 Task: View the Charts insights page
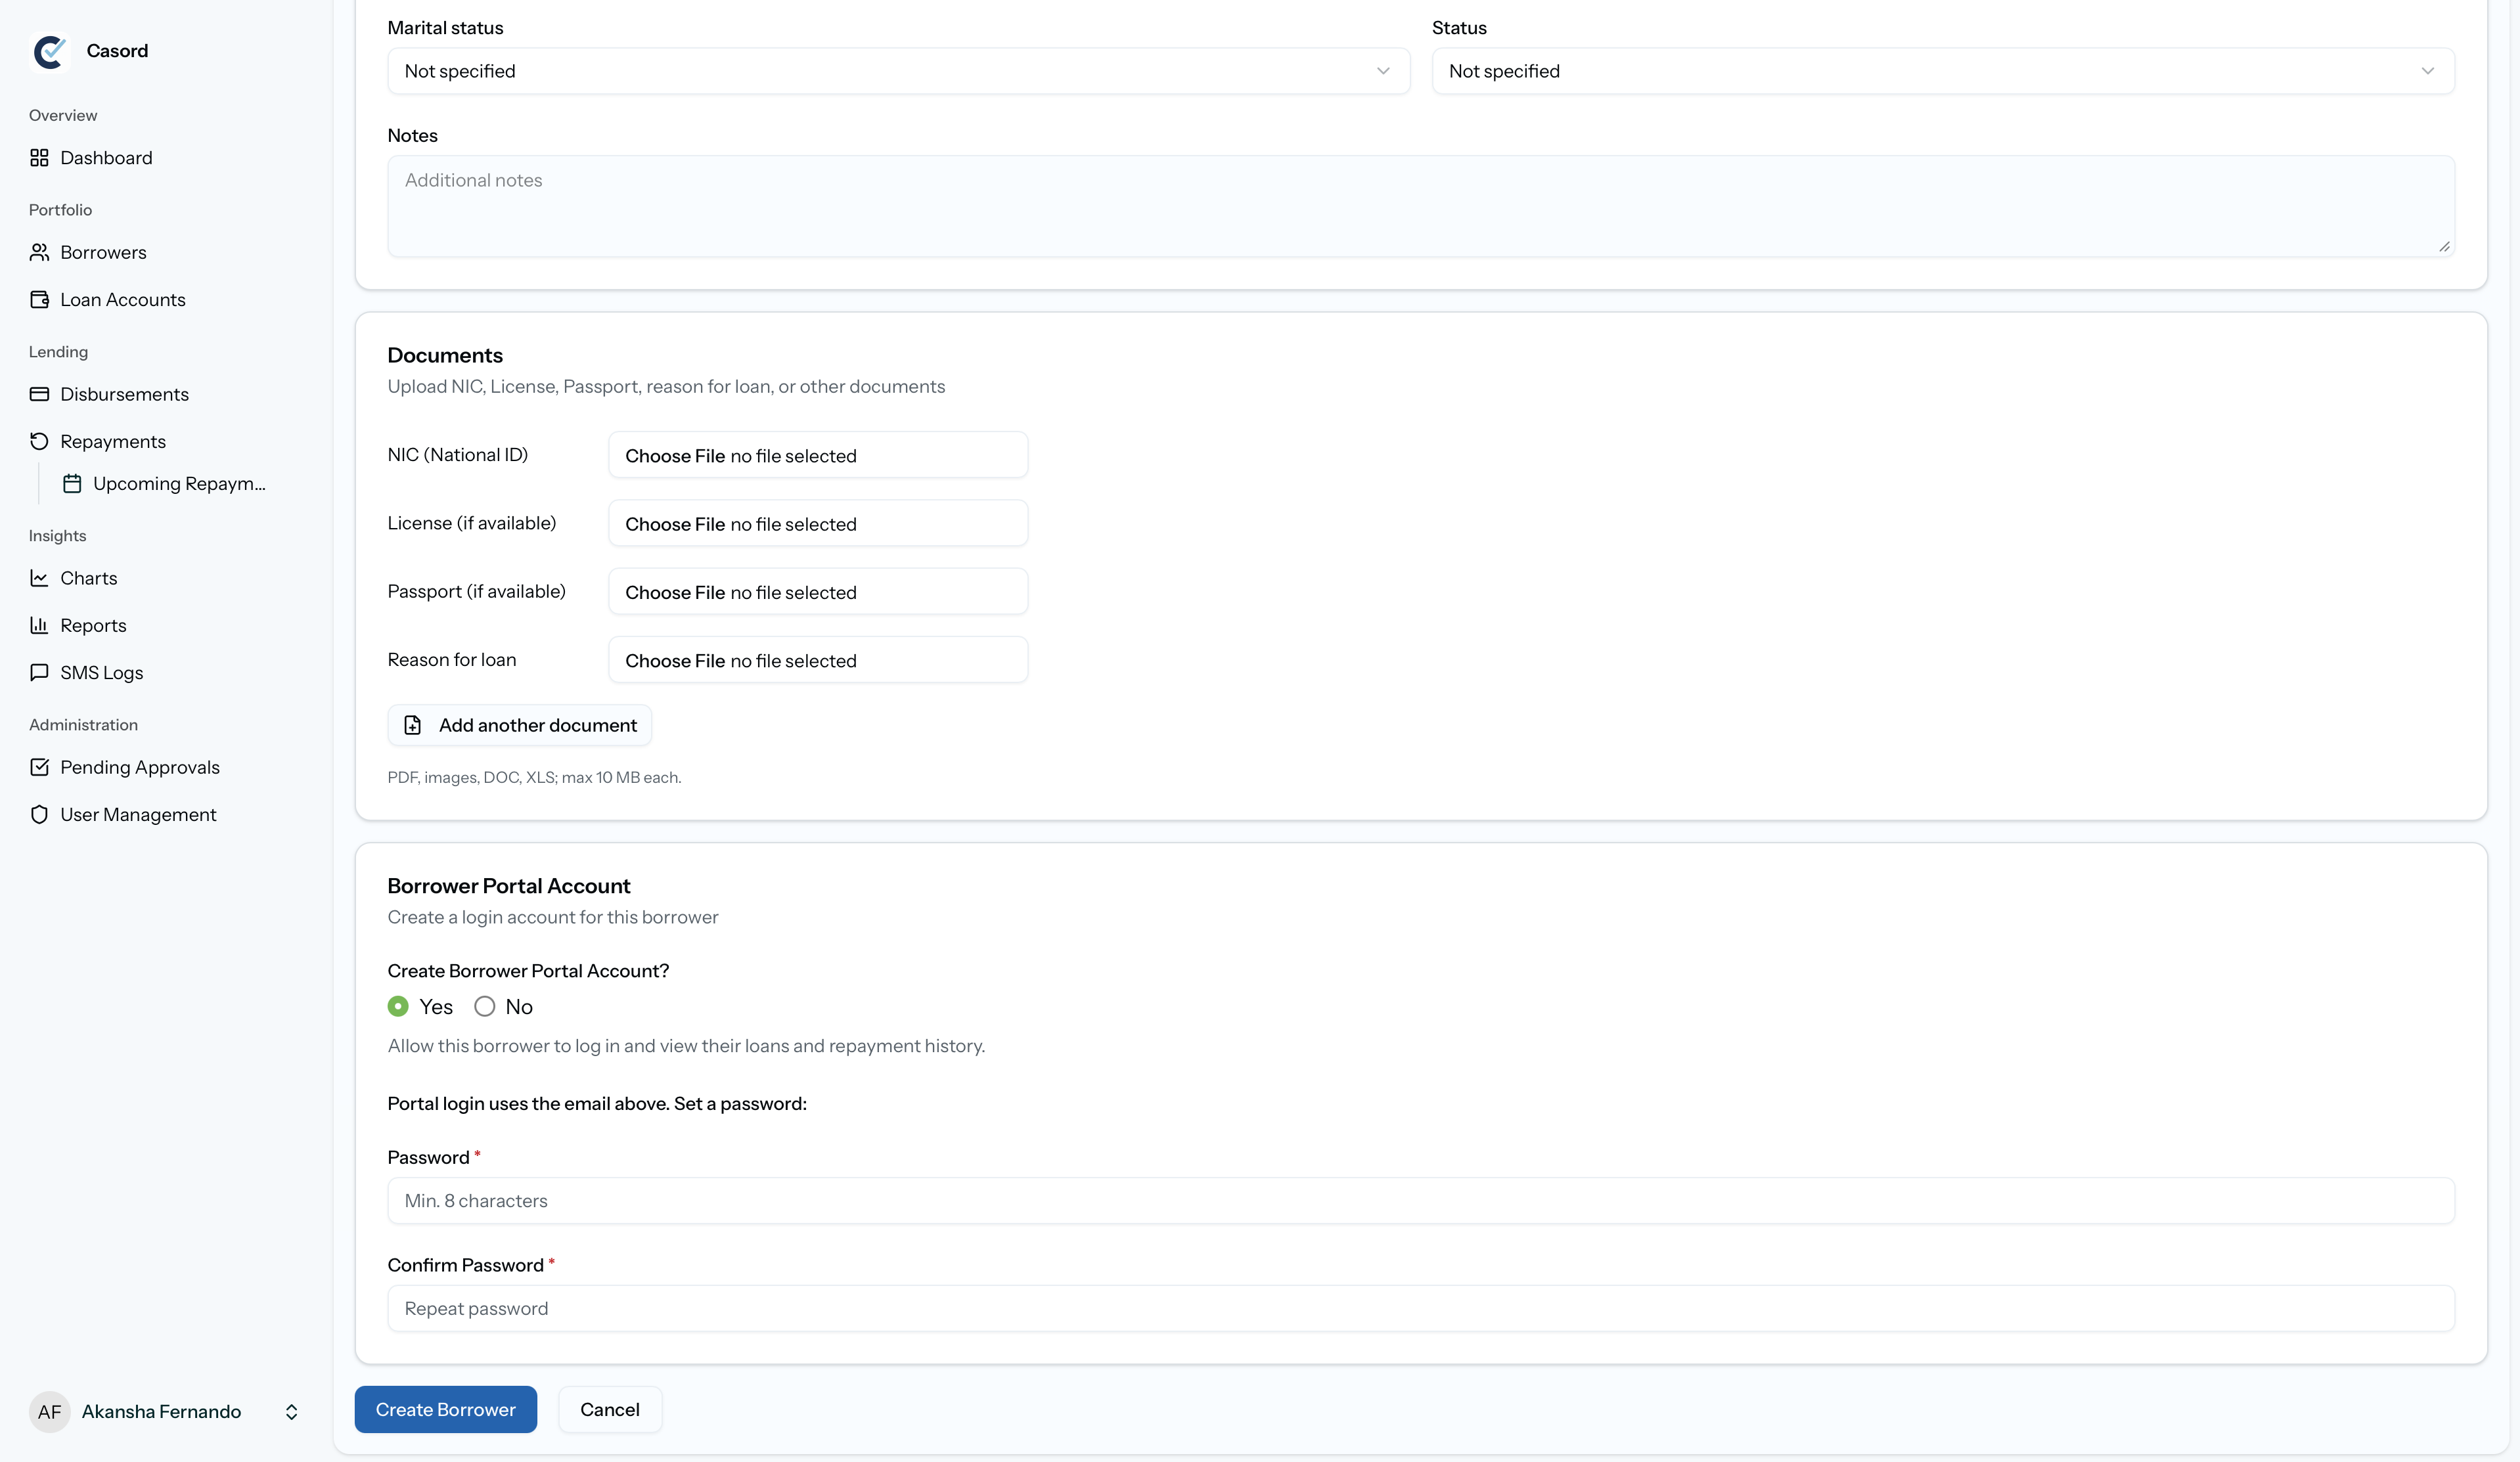(x=89, y=578)
